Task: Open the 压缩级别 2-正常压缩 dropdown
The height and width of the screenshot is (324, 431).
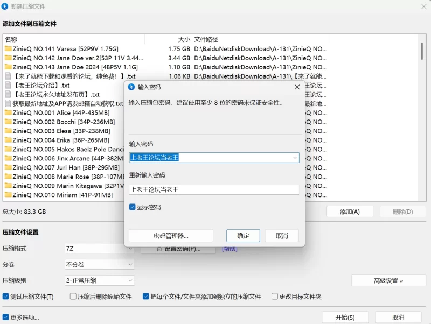Action: (x=100, y=280)
